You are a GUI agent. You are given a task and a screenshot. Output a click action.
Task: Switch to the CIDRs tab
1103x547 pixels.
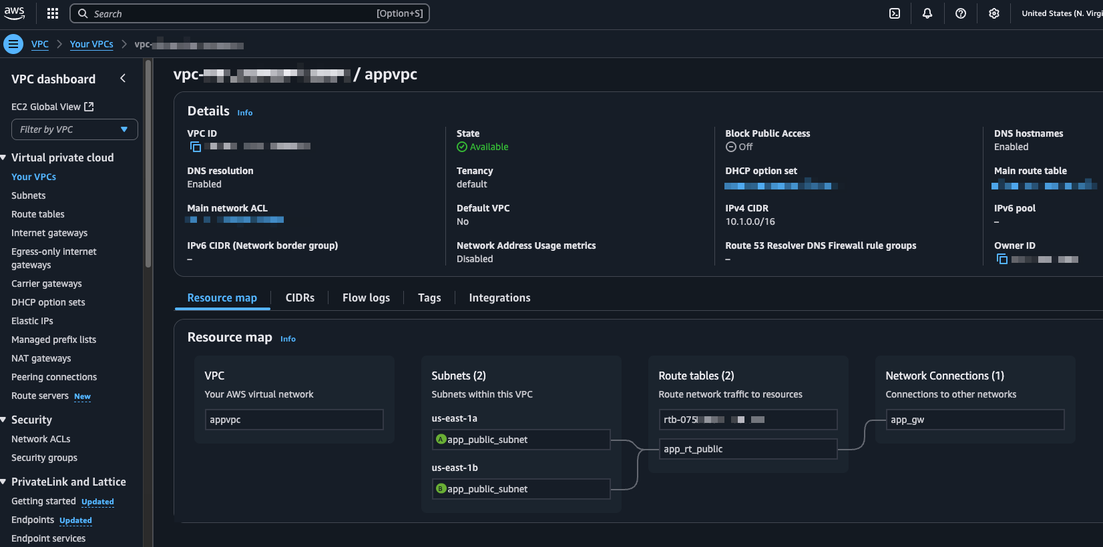point(300,298)
